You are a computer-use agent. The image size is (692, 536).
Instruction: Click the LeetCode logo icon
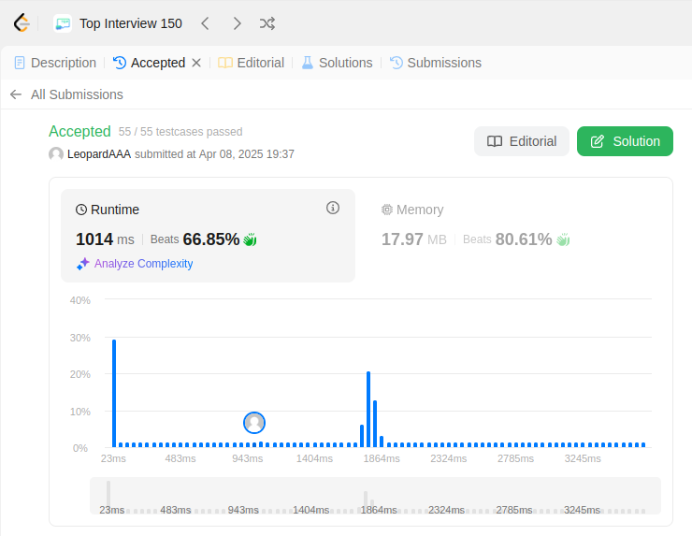pos(22,23)
